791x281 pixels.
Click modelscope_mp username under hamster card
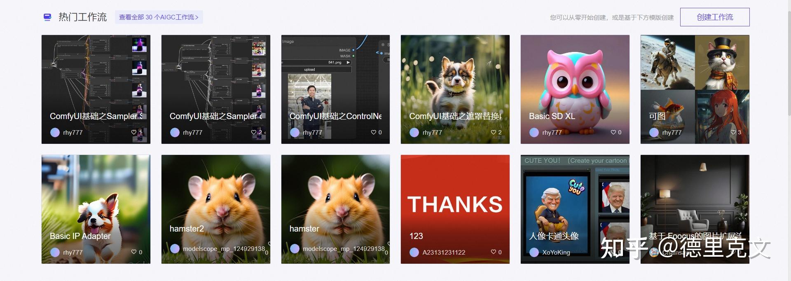click(x=344, y=249)
